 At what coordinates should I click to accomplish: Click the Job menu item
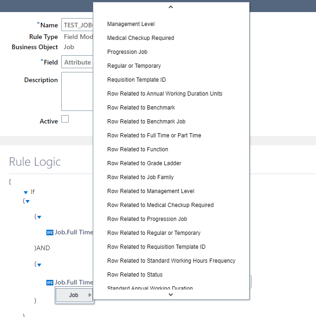click(74, 295)
